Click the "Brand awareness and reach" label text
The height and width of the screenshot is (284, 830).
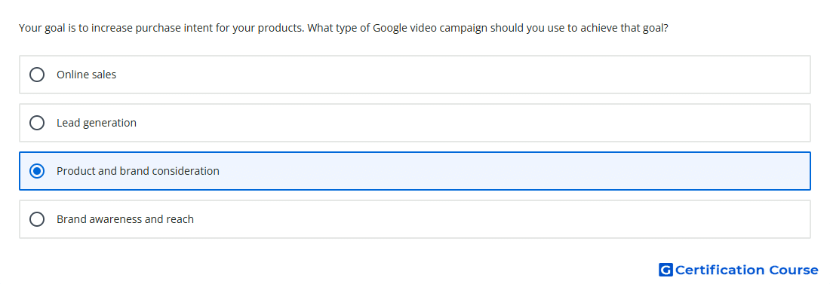125,219
